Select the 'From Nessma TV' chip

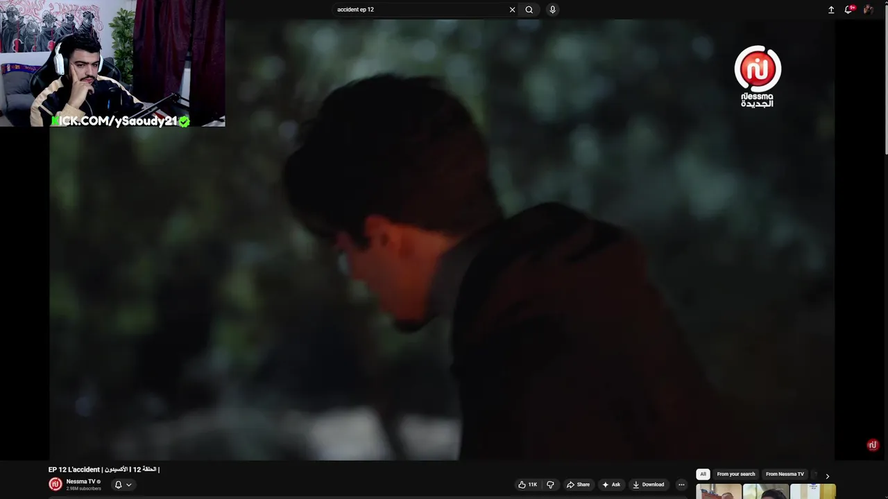(x=785, y=474)
